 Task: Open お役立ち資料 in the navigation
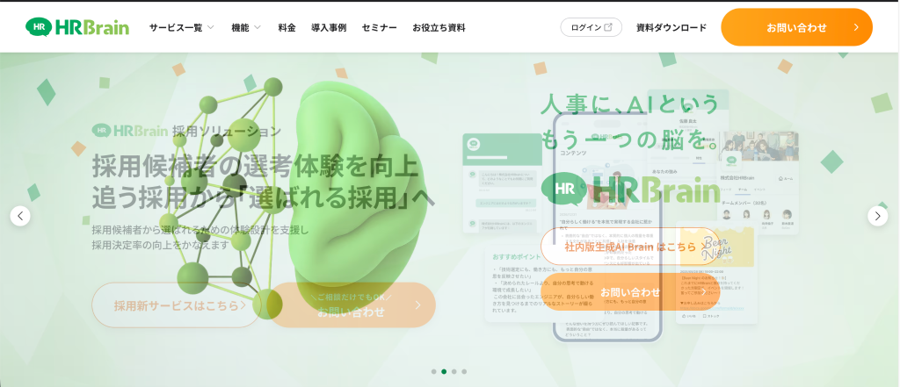(439, 27)
